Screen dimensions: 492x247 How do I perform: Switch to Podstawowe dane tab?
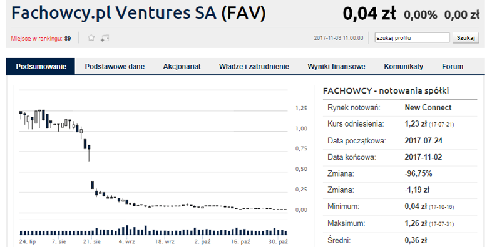[x=115, y=67]
